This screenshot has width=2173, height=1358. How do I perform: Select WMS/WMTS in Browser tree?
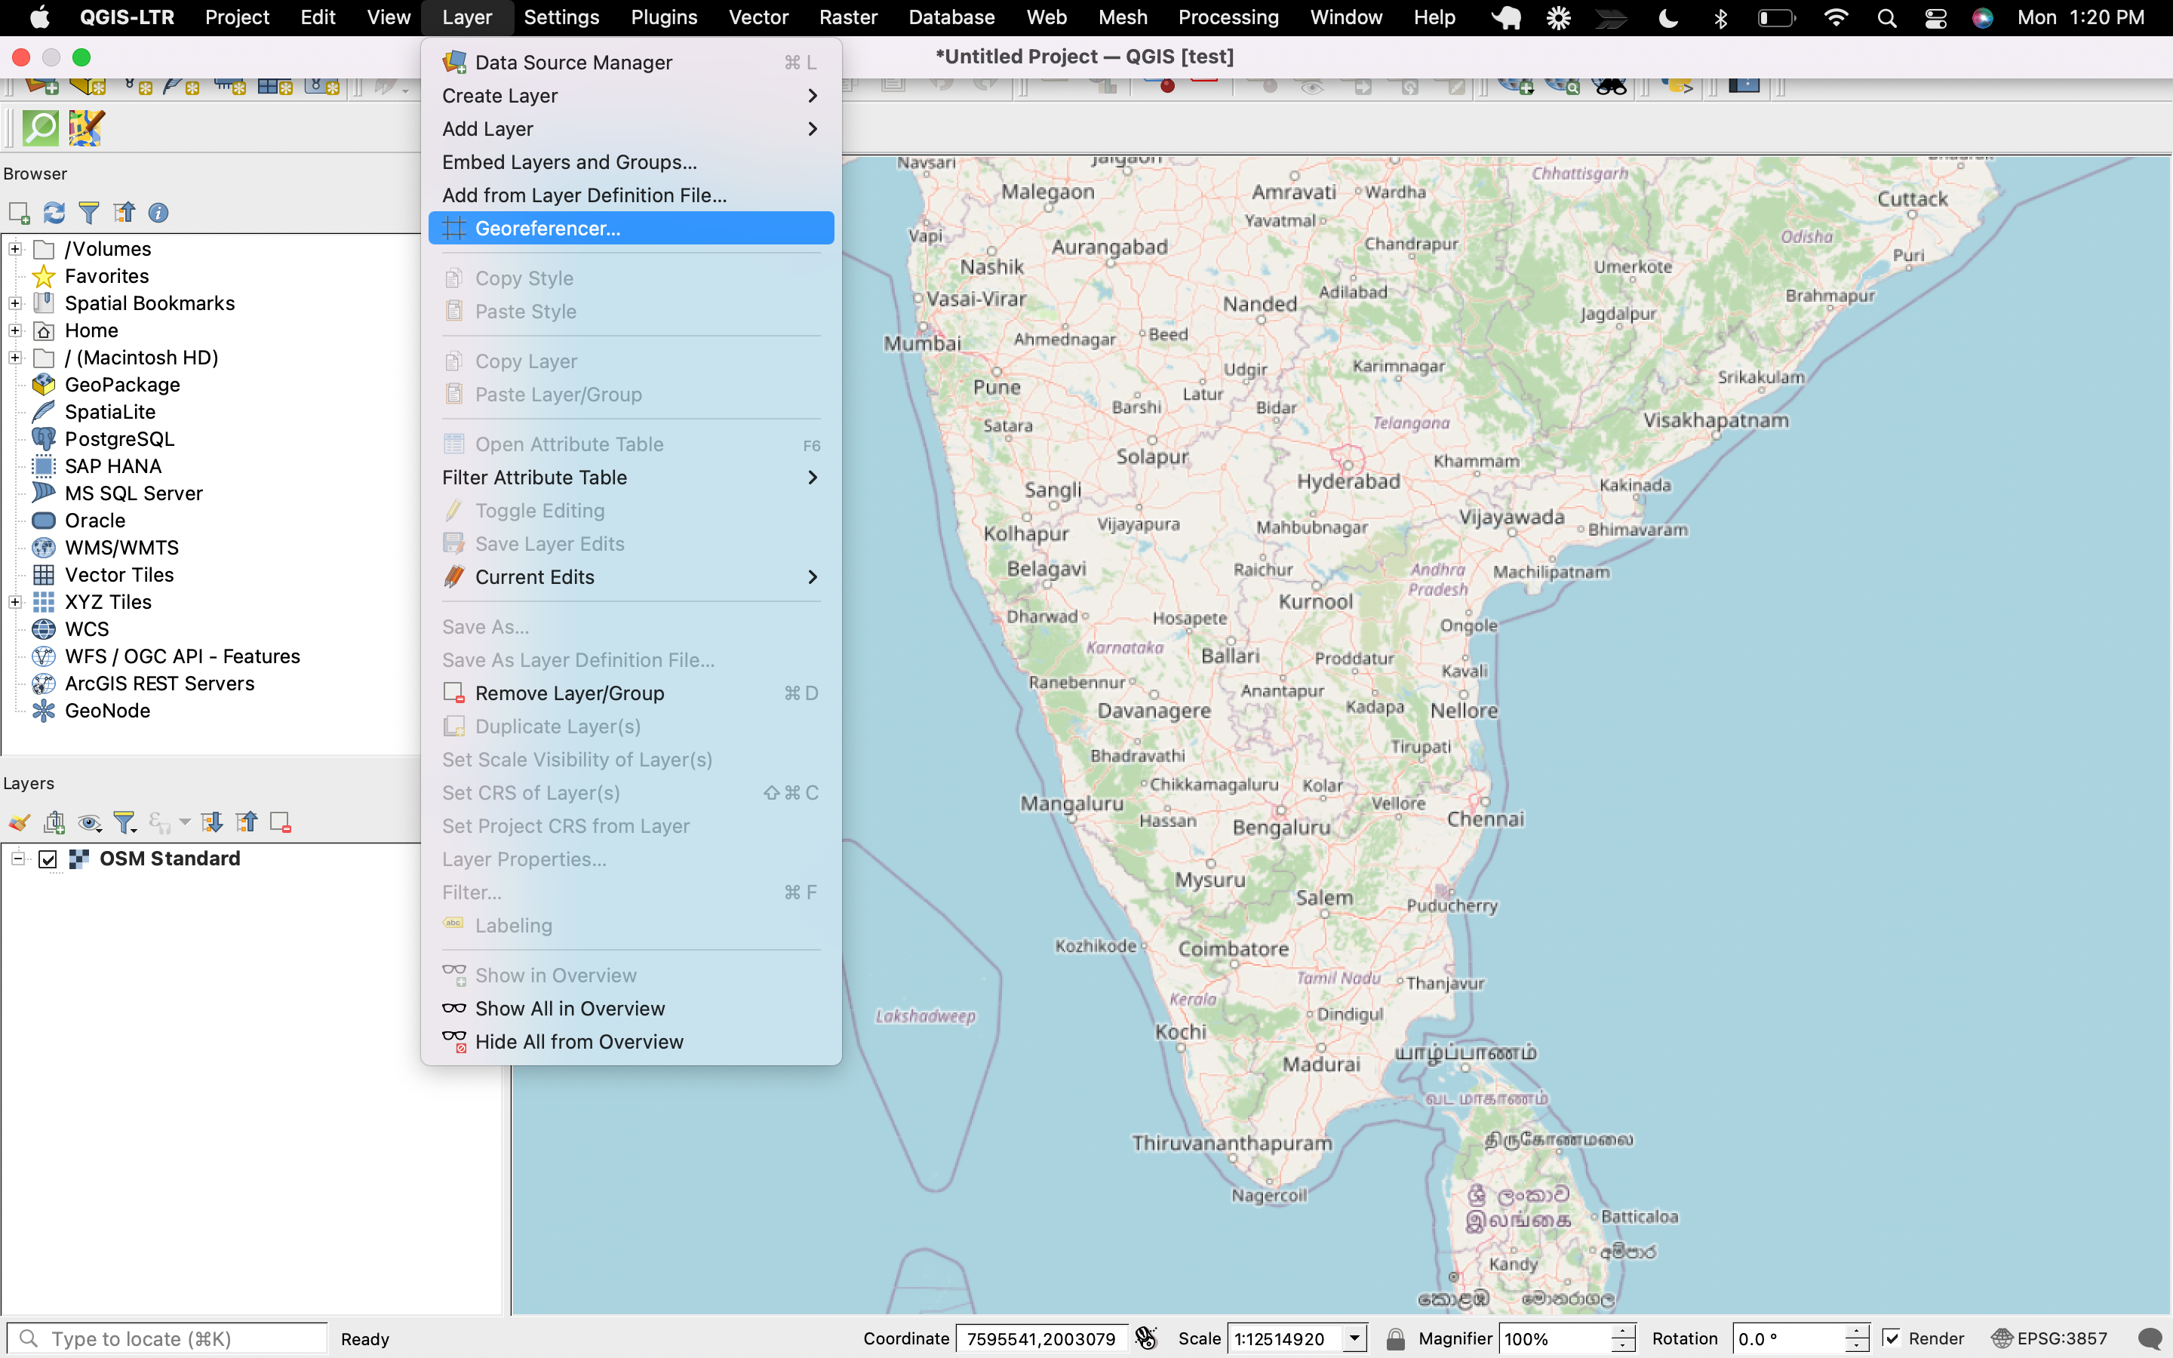pos(121,548)
